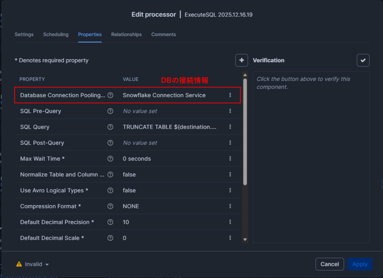Edit Normalize Table and Column 'false' value
This screenshot has height=278, width=383.
[129, 175]
